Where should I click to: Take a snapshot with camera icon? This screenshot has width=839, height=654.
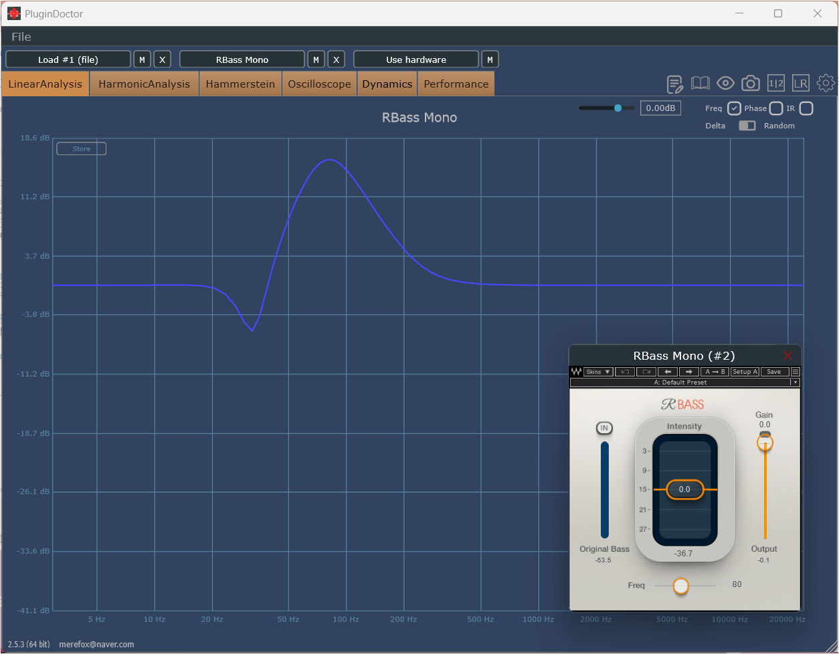pos(751,84)
